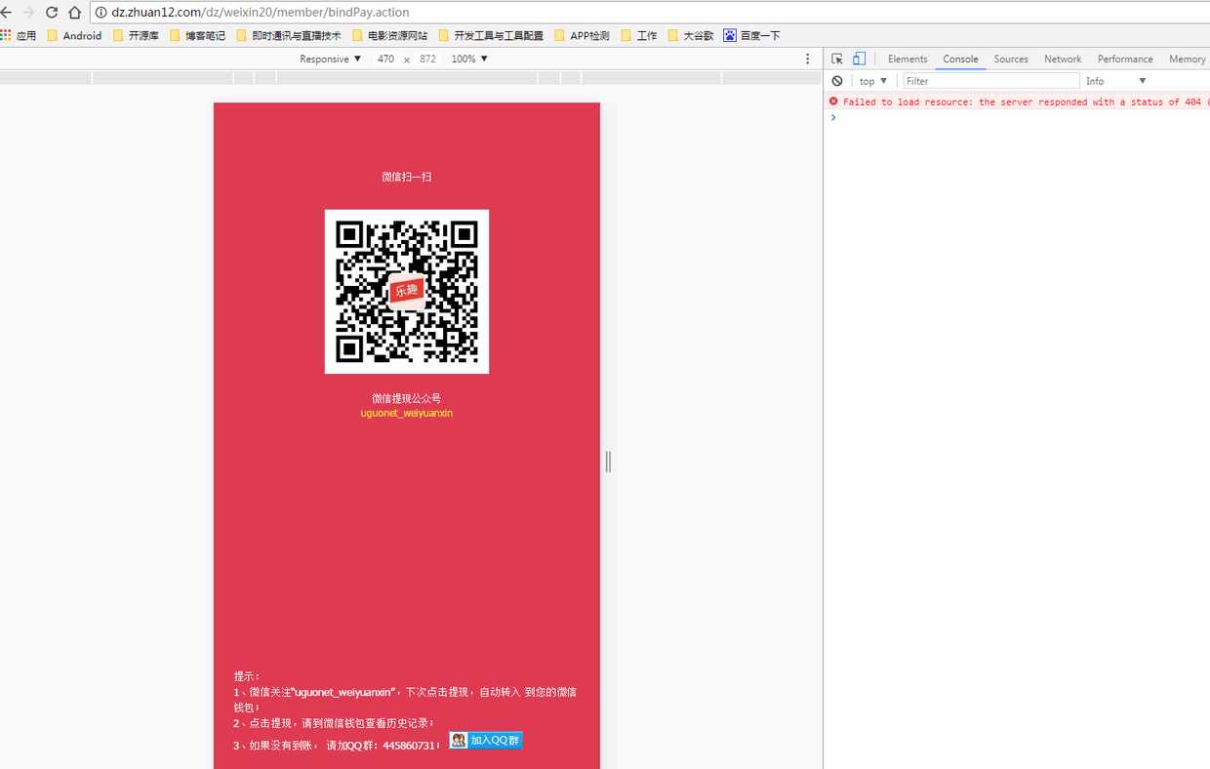Click the browser back arrow

6,13
